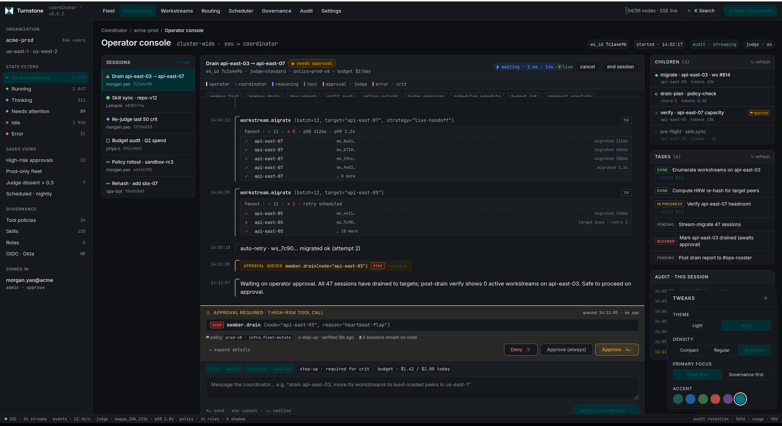Click the square icon beside Budget audit Q2 spend
Image resolution: width=782 pixels, height=426 pixels.
point(108,141)
